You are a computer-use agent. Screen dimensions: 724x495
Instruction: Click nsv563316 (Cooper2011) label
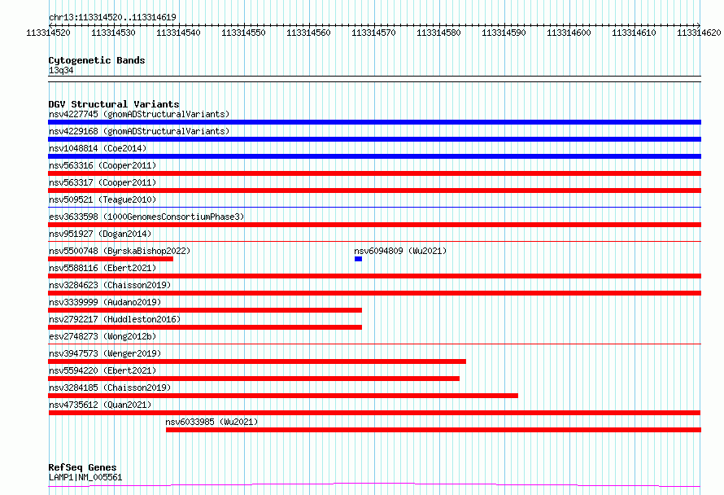click(x=102, y=165)
